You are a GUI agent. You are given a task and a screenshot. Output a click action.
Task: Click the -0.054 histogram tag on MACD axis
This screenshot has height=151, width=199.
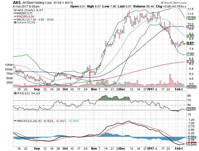(x=191, y=137)
